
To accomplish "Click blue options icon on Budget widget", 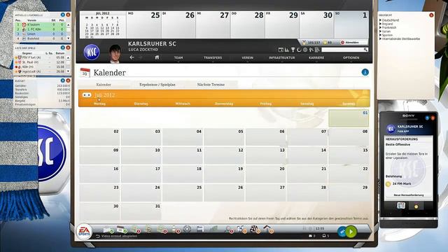I will 62,80.
